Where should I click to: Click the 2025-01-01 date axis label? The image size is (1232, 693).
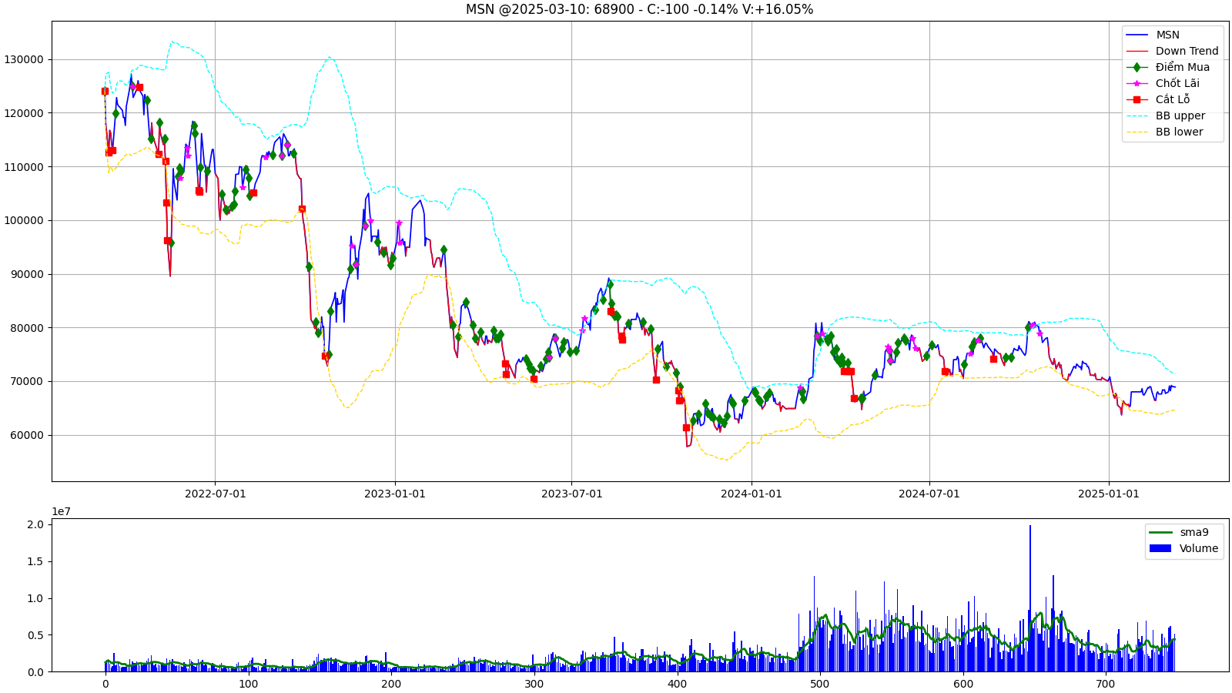[1109, 494]
